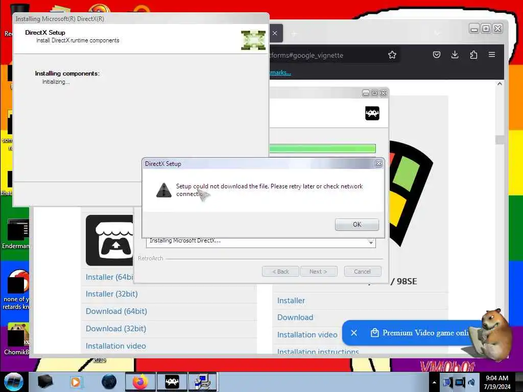Bookmark this page with the star icon
523x392 pixels.
point(392,55)
